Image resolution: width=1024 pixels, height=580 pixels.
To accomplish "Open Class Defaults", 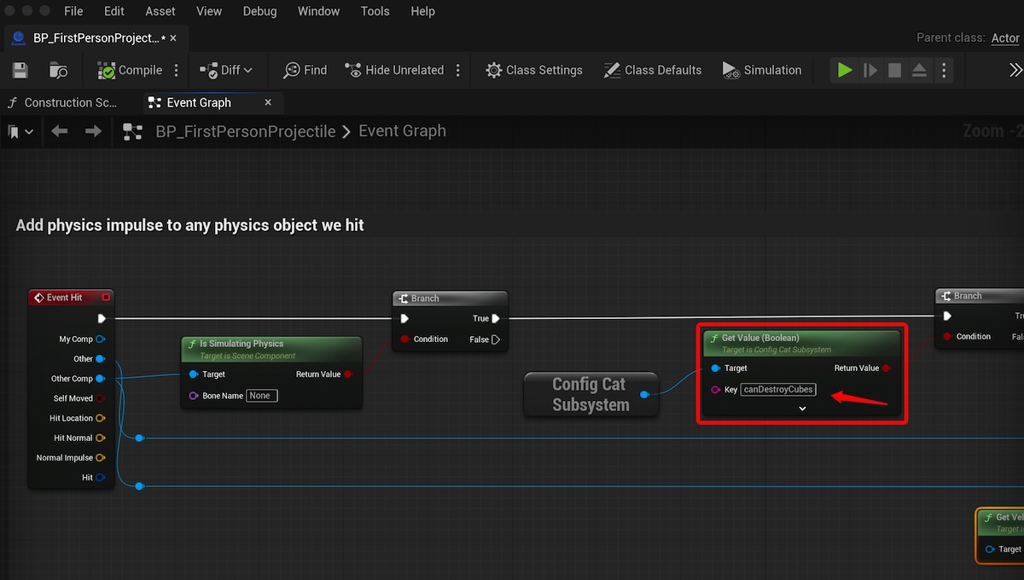I will [652, 70].
